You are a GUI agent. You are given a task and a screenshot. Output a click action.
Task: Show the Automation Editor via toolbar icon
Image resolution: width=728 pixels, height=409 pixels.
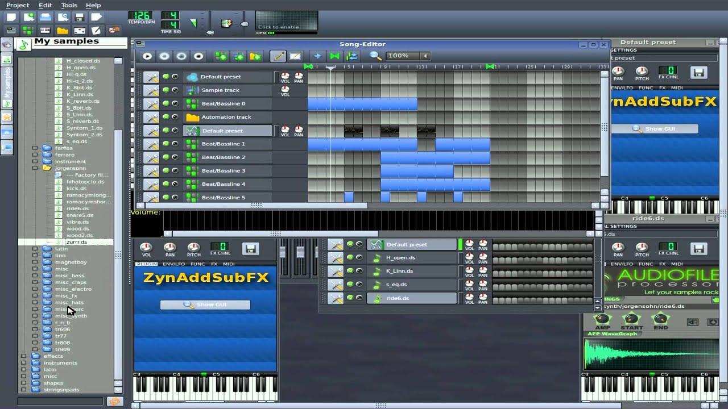(63, 31)
